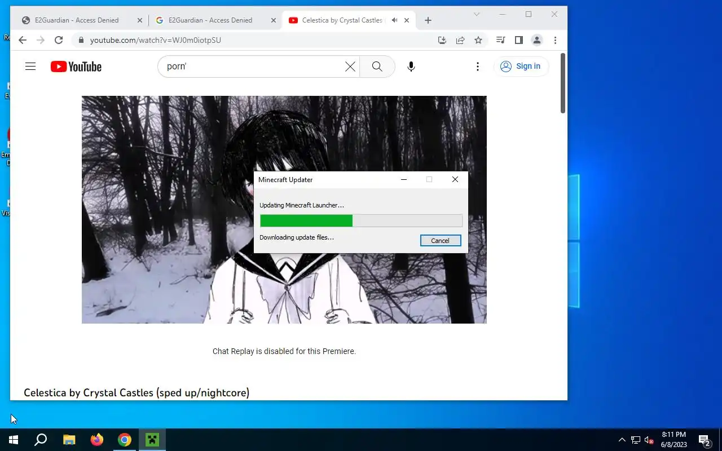Open a new Chrome tab
This screenshot has width=722, height=451.
pos(428,20)
